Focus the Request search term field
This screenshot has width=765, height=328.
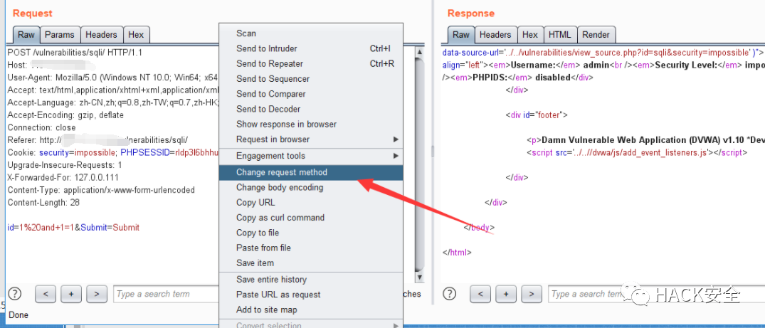click(166, 294)
